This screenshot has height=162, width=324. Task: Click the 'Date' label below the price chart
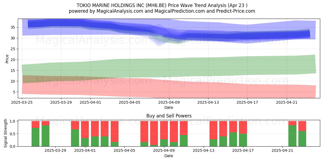pyautogui.click(x=169, y=107)
